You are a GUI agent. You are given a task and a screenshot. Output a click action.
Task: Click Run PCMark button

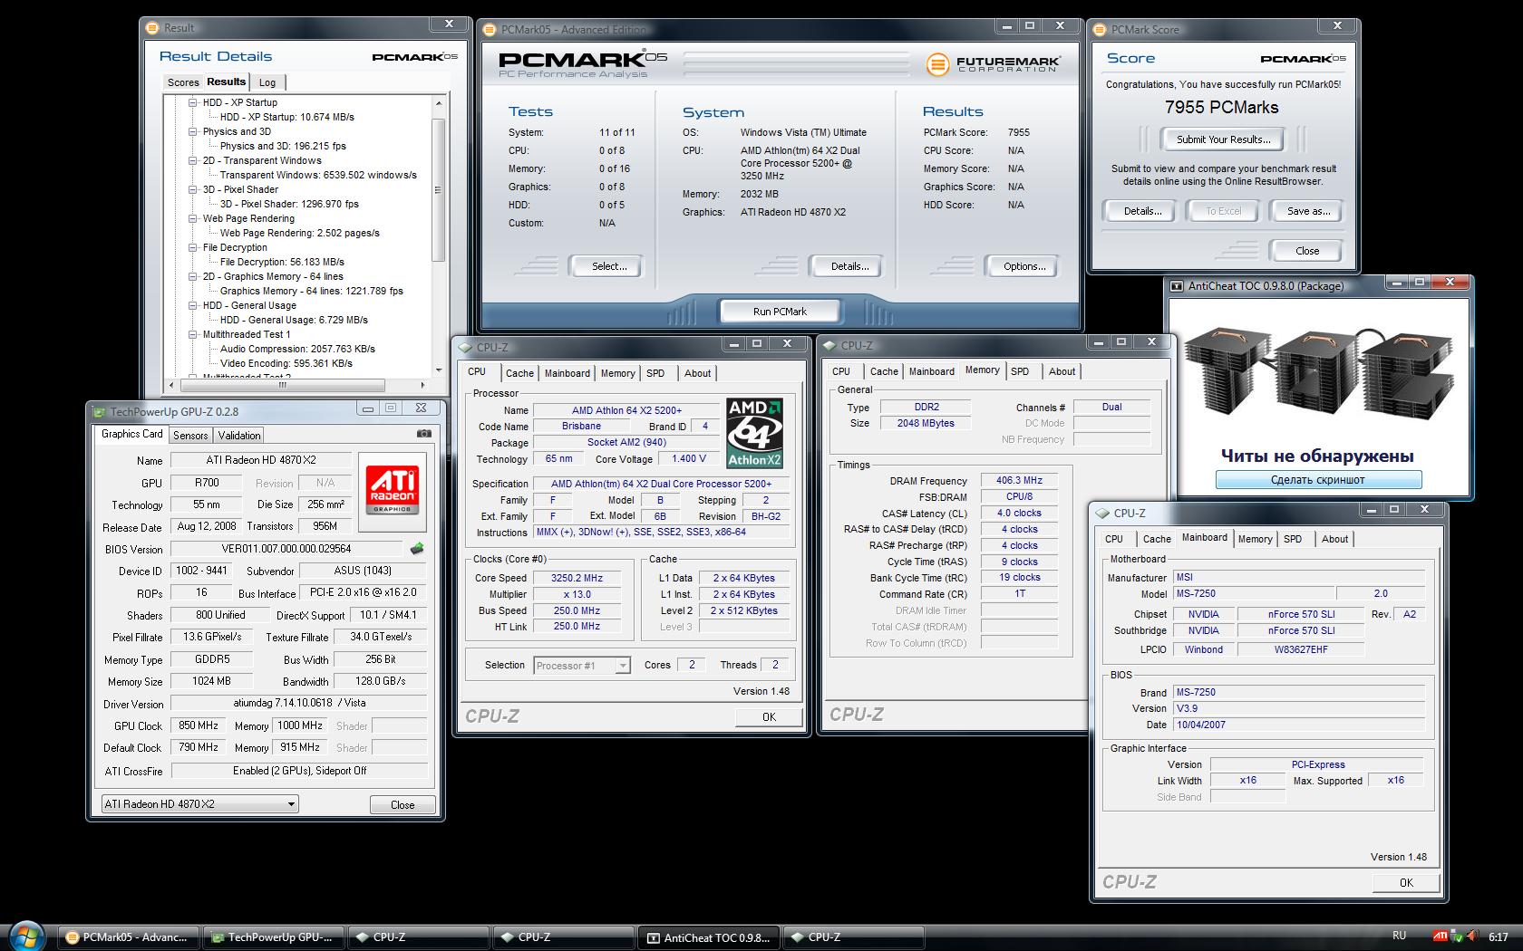(x=780, y=312)
